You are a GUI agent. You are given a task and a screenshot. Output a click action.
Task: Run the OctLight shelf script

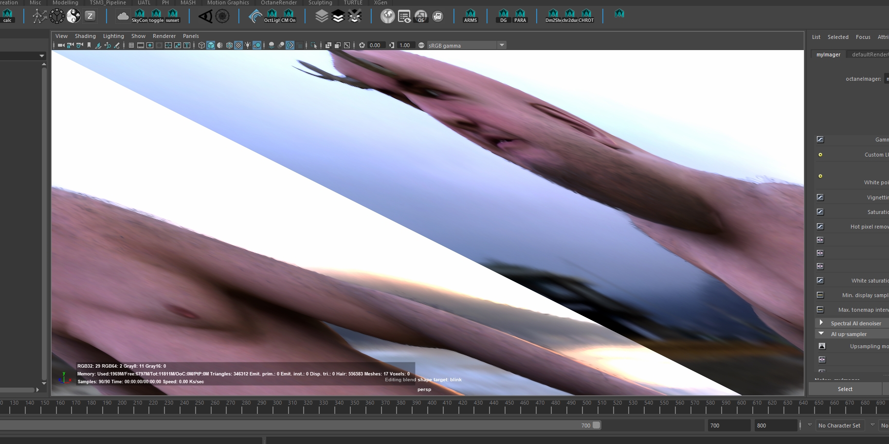(x=272, y=16)
